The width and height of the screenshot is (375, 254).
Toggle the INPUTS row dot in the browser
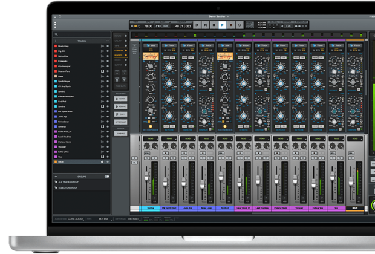pyautogui.click(x=126, y=36)
